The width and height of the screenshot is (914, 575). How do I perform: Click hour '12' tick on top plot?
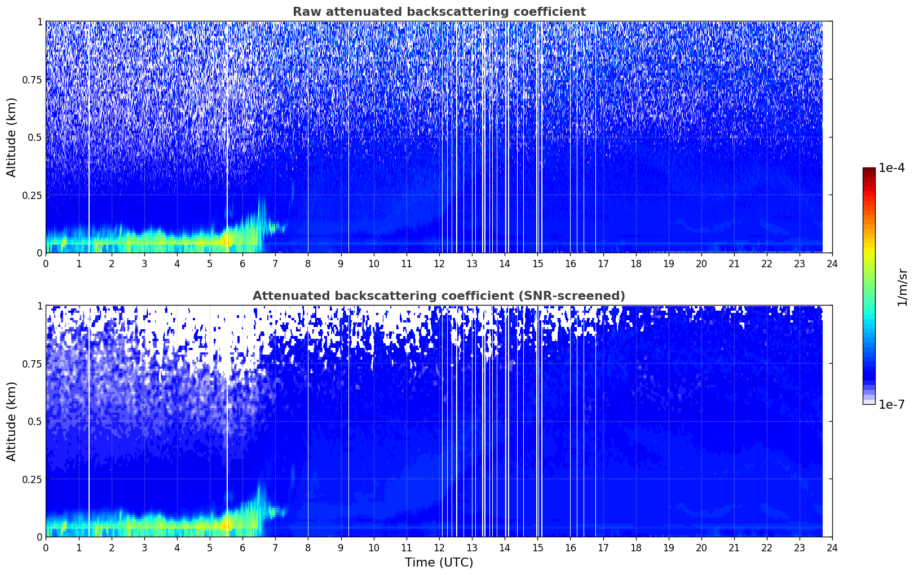439,263
